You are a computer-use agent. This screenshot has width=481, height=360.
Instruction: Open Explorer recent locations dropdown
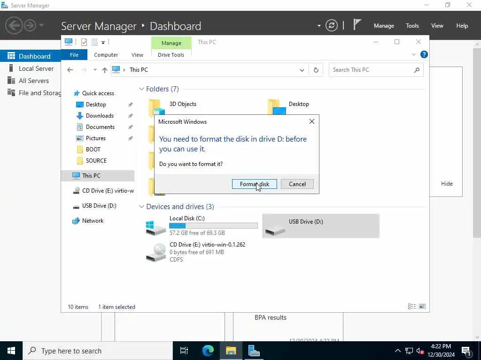95,70
